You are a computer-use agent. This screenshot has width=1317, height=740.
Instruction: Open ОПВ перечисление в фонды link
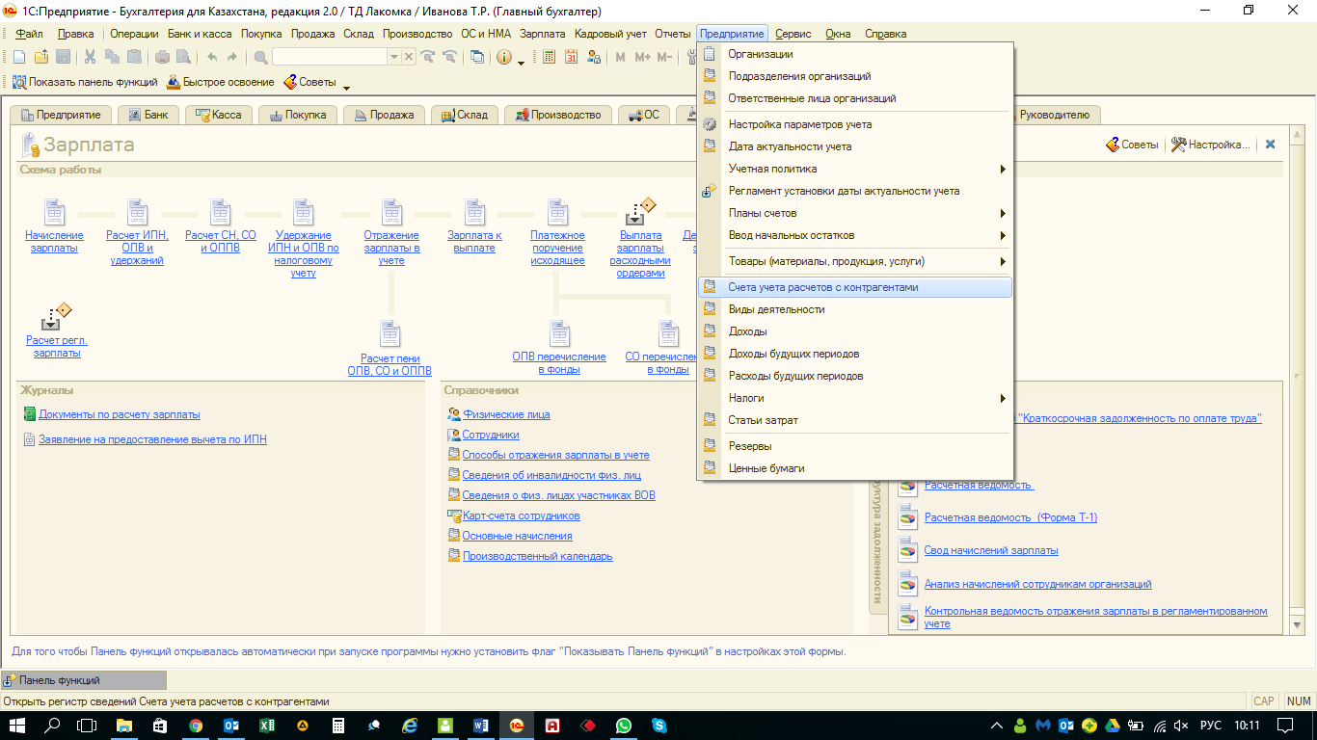559,362
